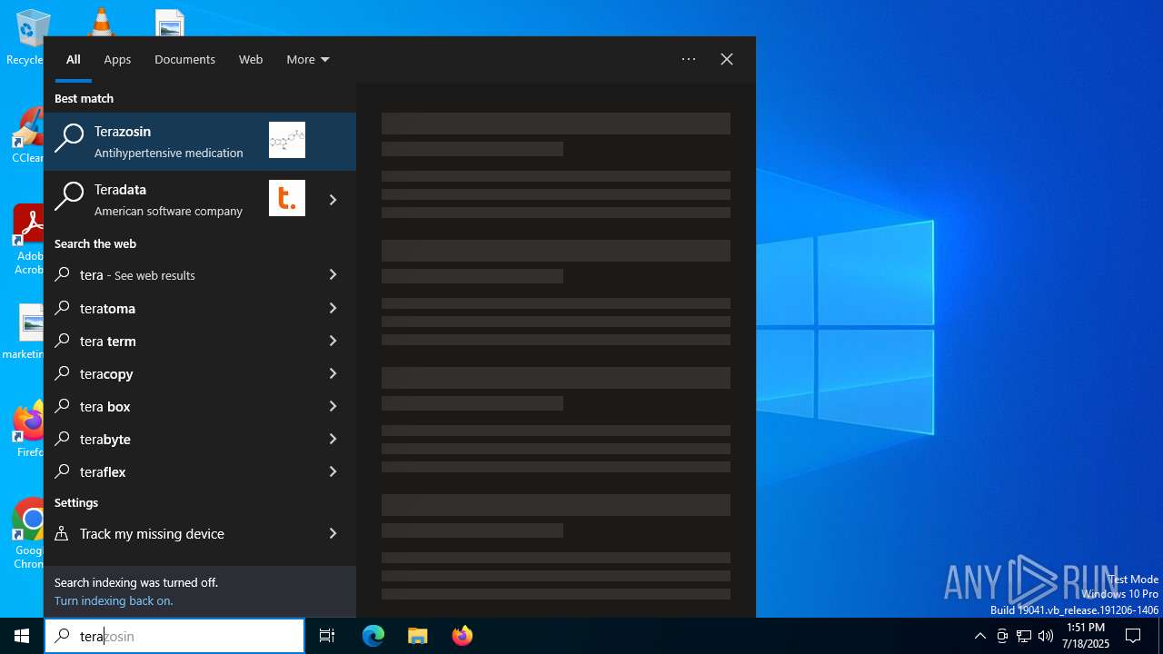
Task: Click the Teradata logo thumbnail
Action: 287,198
